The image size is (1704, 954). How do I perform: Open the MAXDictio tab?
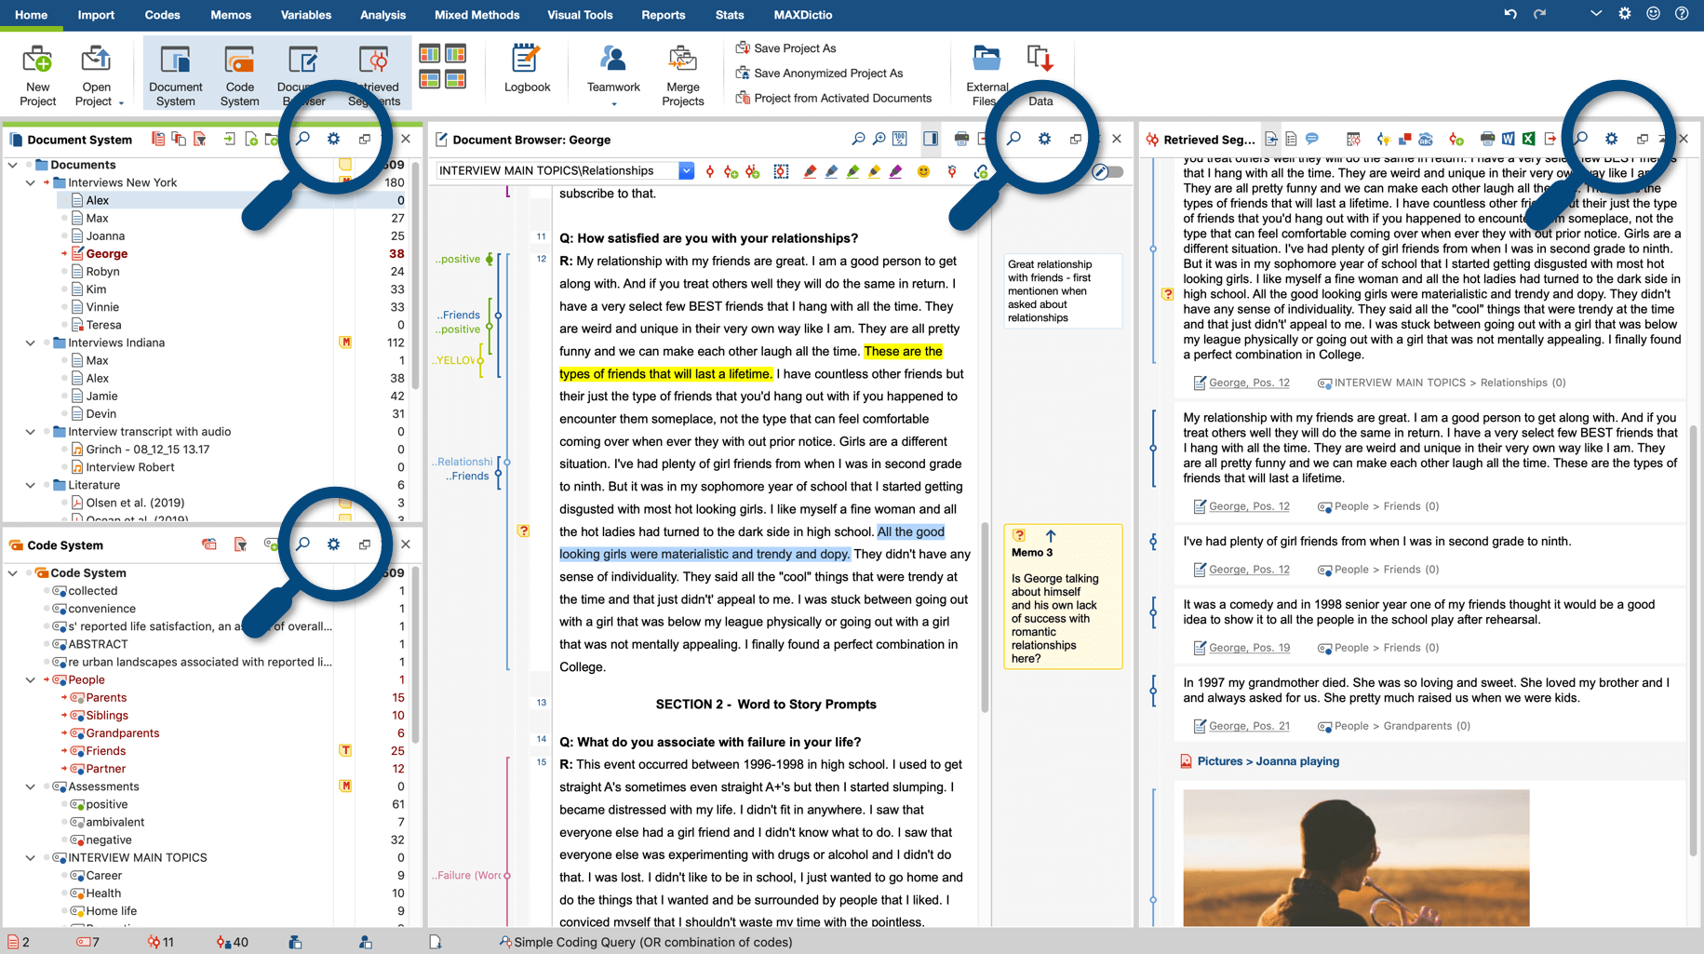click(x=803, y=15)
